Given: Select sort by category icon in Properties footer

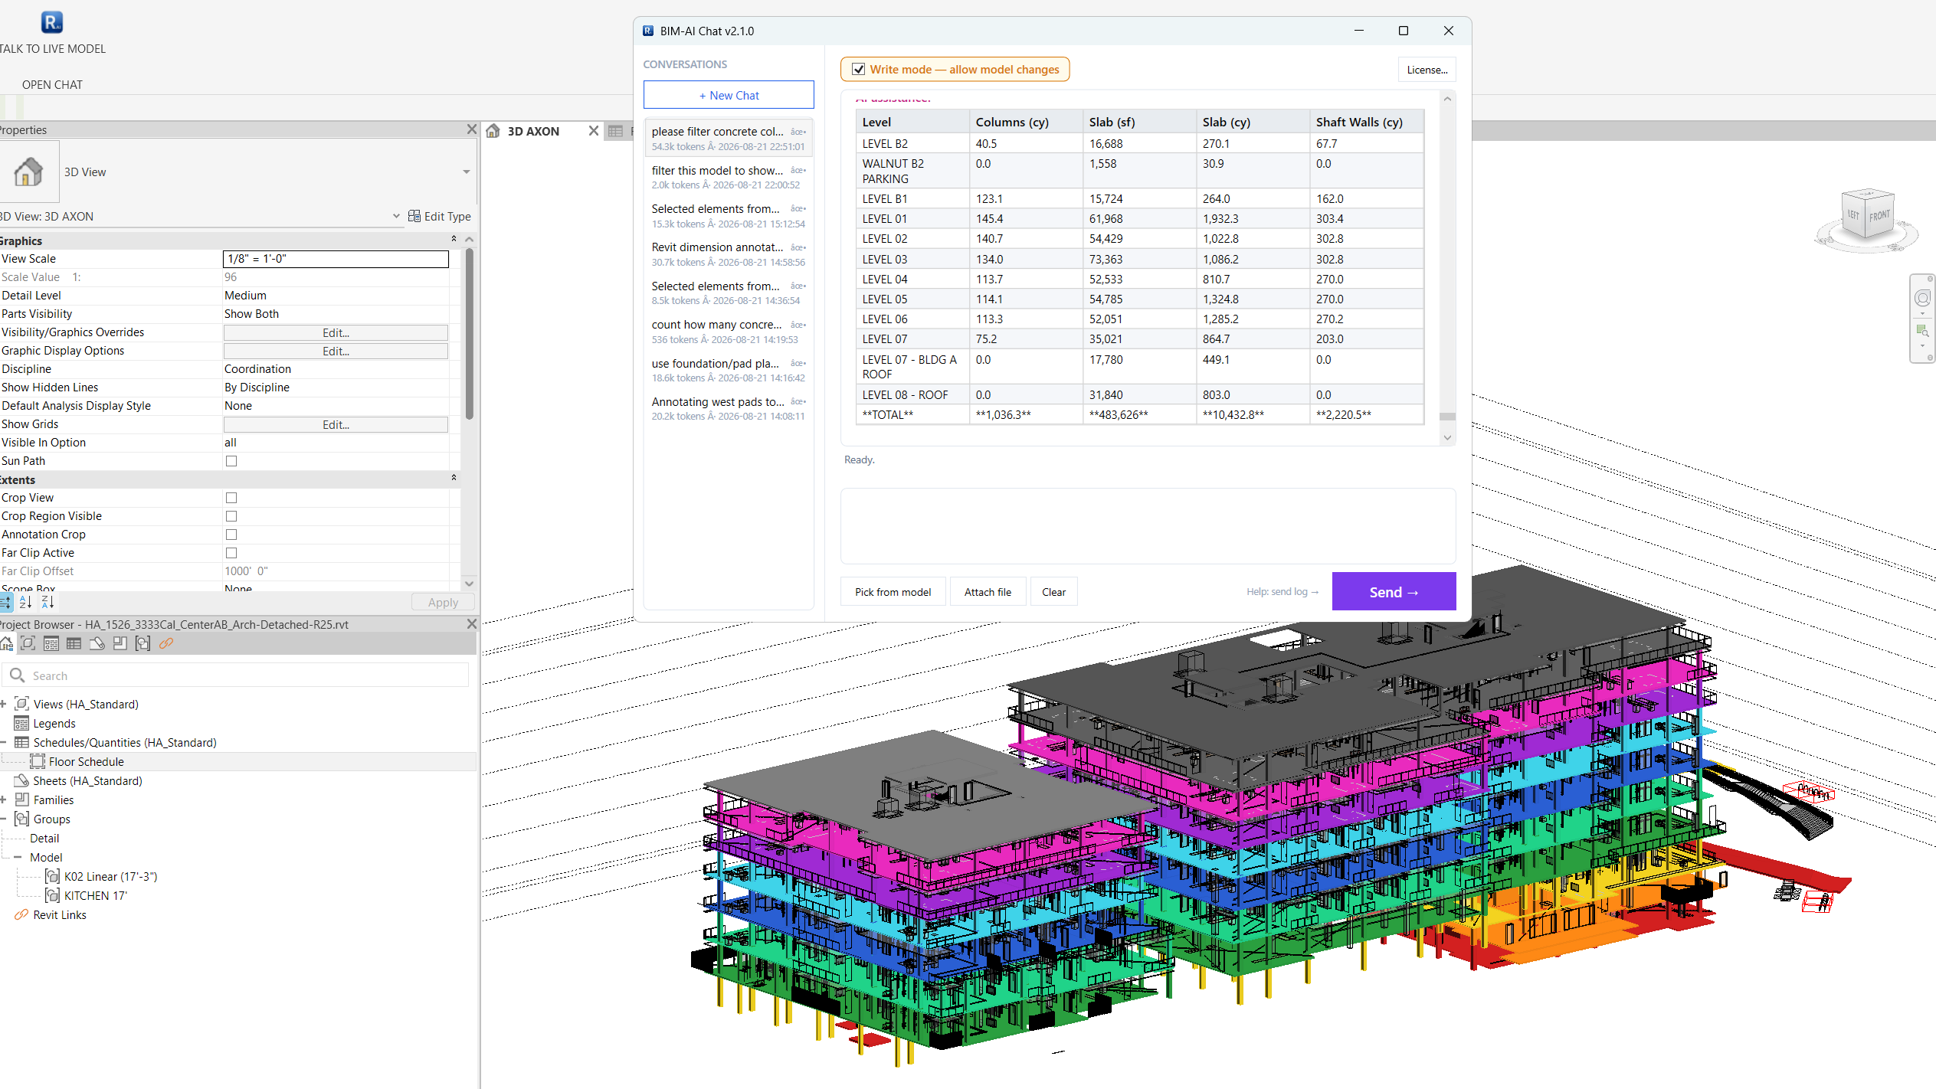Looking at the screenshot, I should [x=6, y=602].
